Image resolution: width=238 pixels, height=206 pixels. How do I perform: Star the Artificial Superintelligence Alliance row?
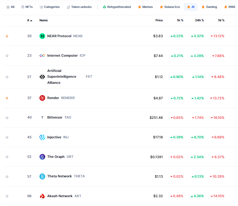click(7, 77)
